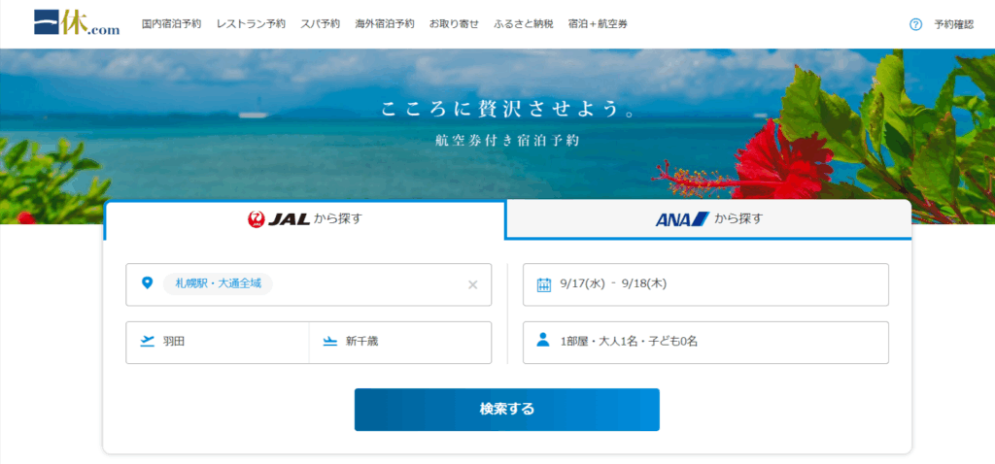Expand the rooms and guests selector

click(705, 342)
